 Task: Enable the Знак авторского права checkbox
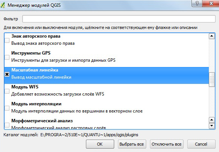7,40
